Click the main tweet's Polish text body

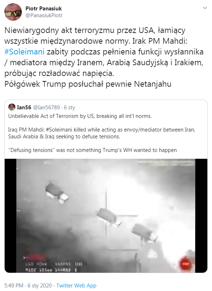(x=104, y=57)
